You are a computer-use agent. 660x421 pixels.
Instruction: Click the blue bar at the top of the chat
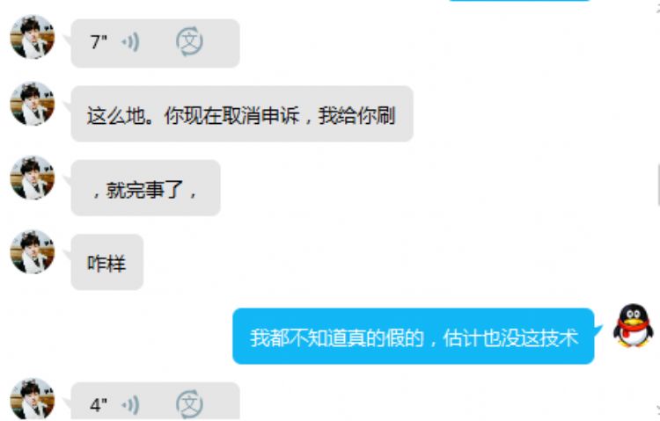coord(519,0)
